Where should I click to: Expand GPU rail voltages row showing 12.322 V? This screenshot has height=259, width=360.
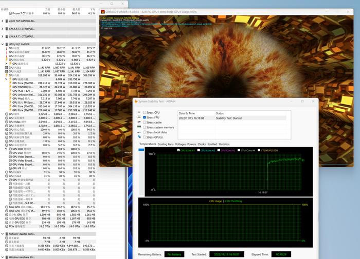pos(6,64)
